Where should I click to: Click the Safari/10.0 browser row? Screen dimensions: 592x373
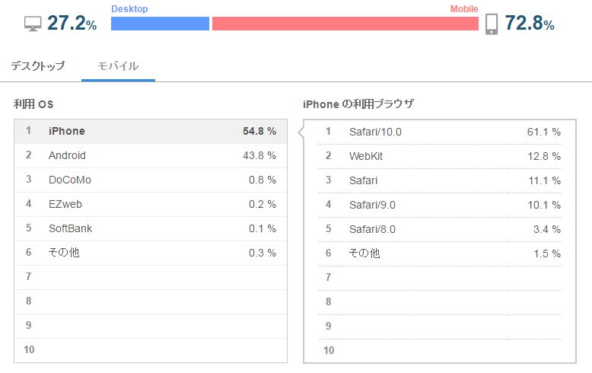tap(441, 132)
